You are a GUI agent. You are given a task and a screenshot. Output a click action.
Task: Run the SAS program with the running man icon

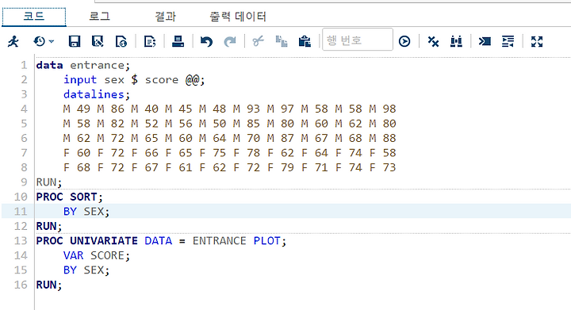(13, 41)
